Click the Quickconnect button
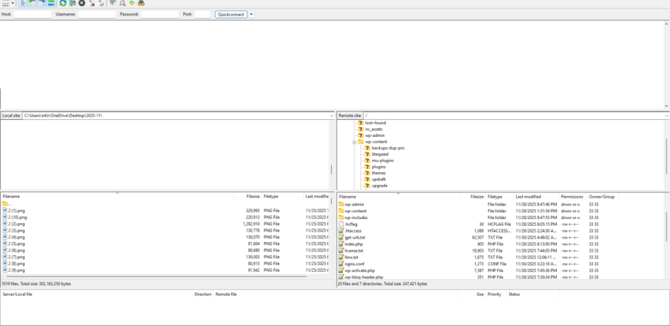This screenshot has width=670, height=326. pyautogui.click(x=231, y=14)
